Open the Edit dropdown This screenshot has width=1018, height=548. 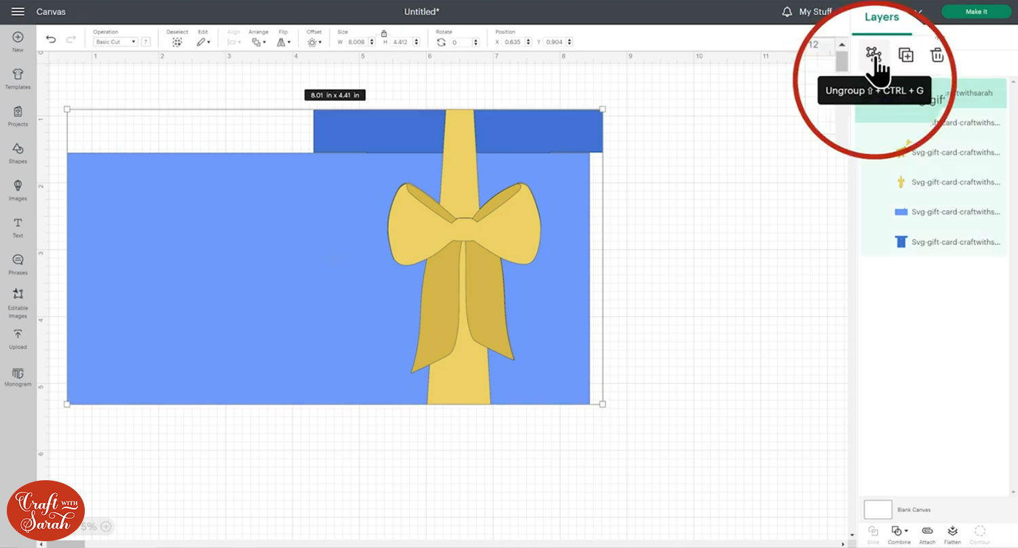[x=203, y=42]
